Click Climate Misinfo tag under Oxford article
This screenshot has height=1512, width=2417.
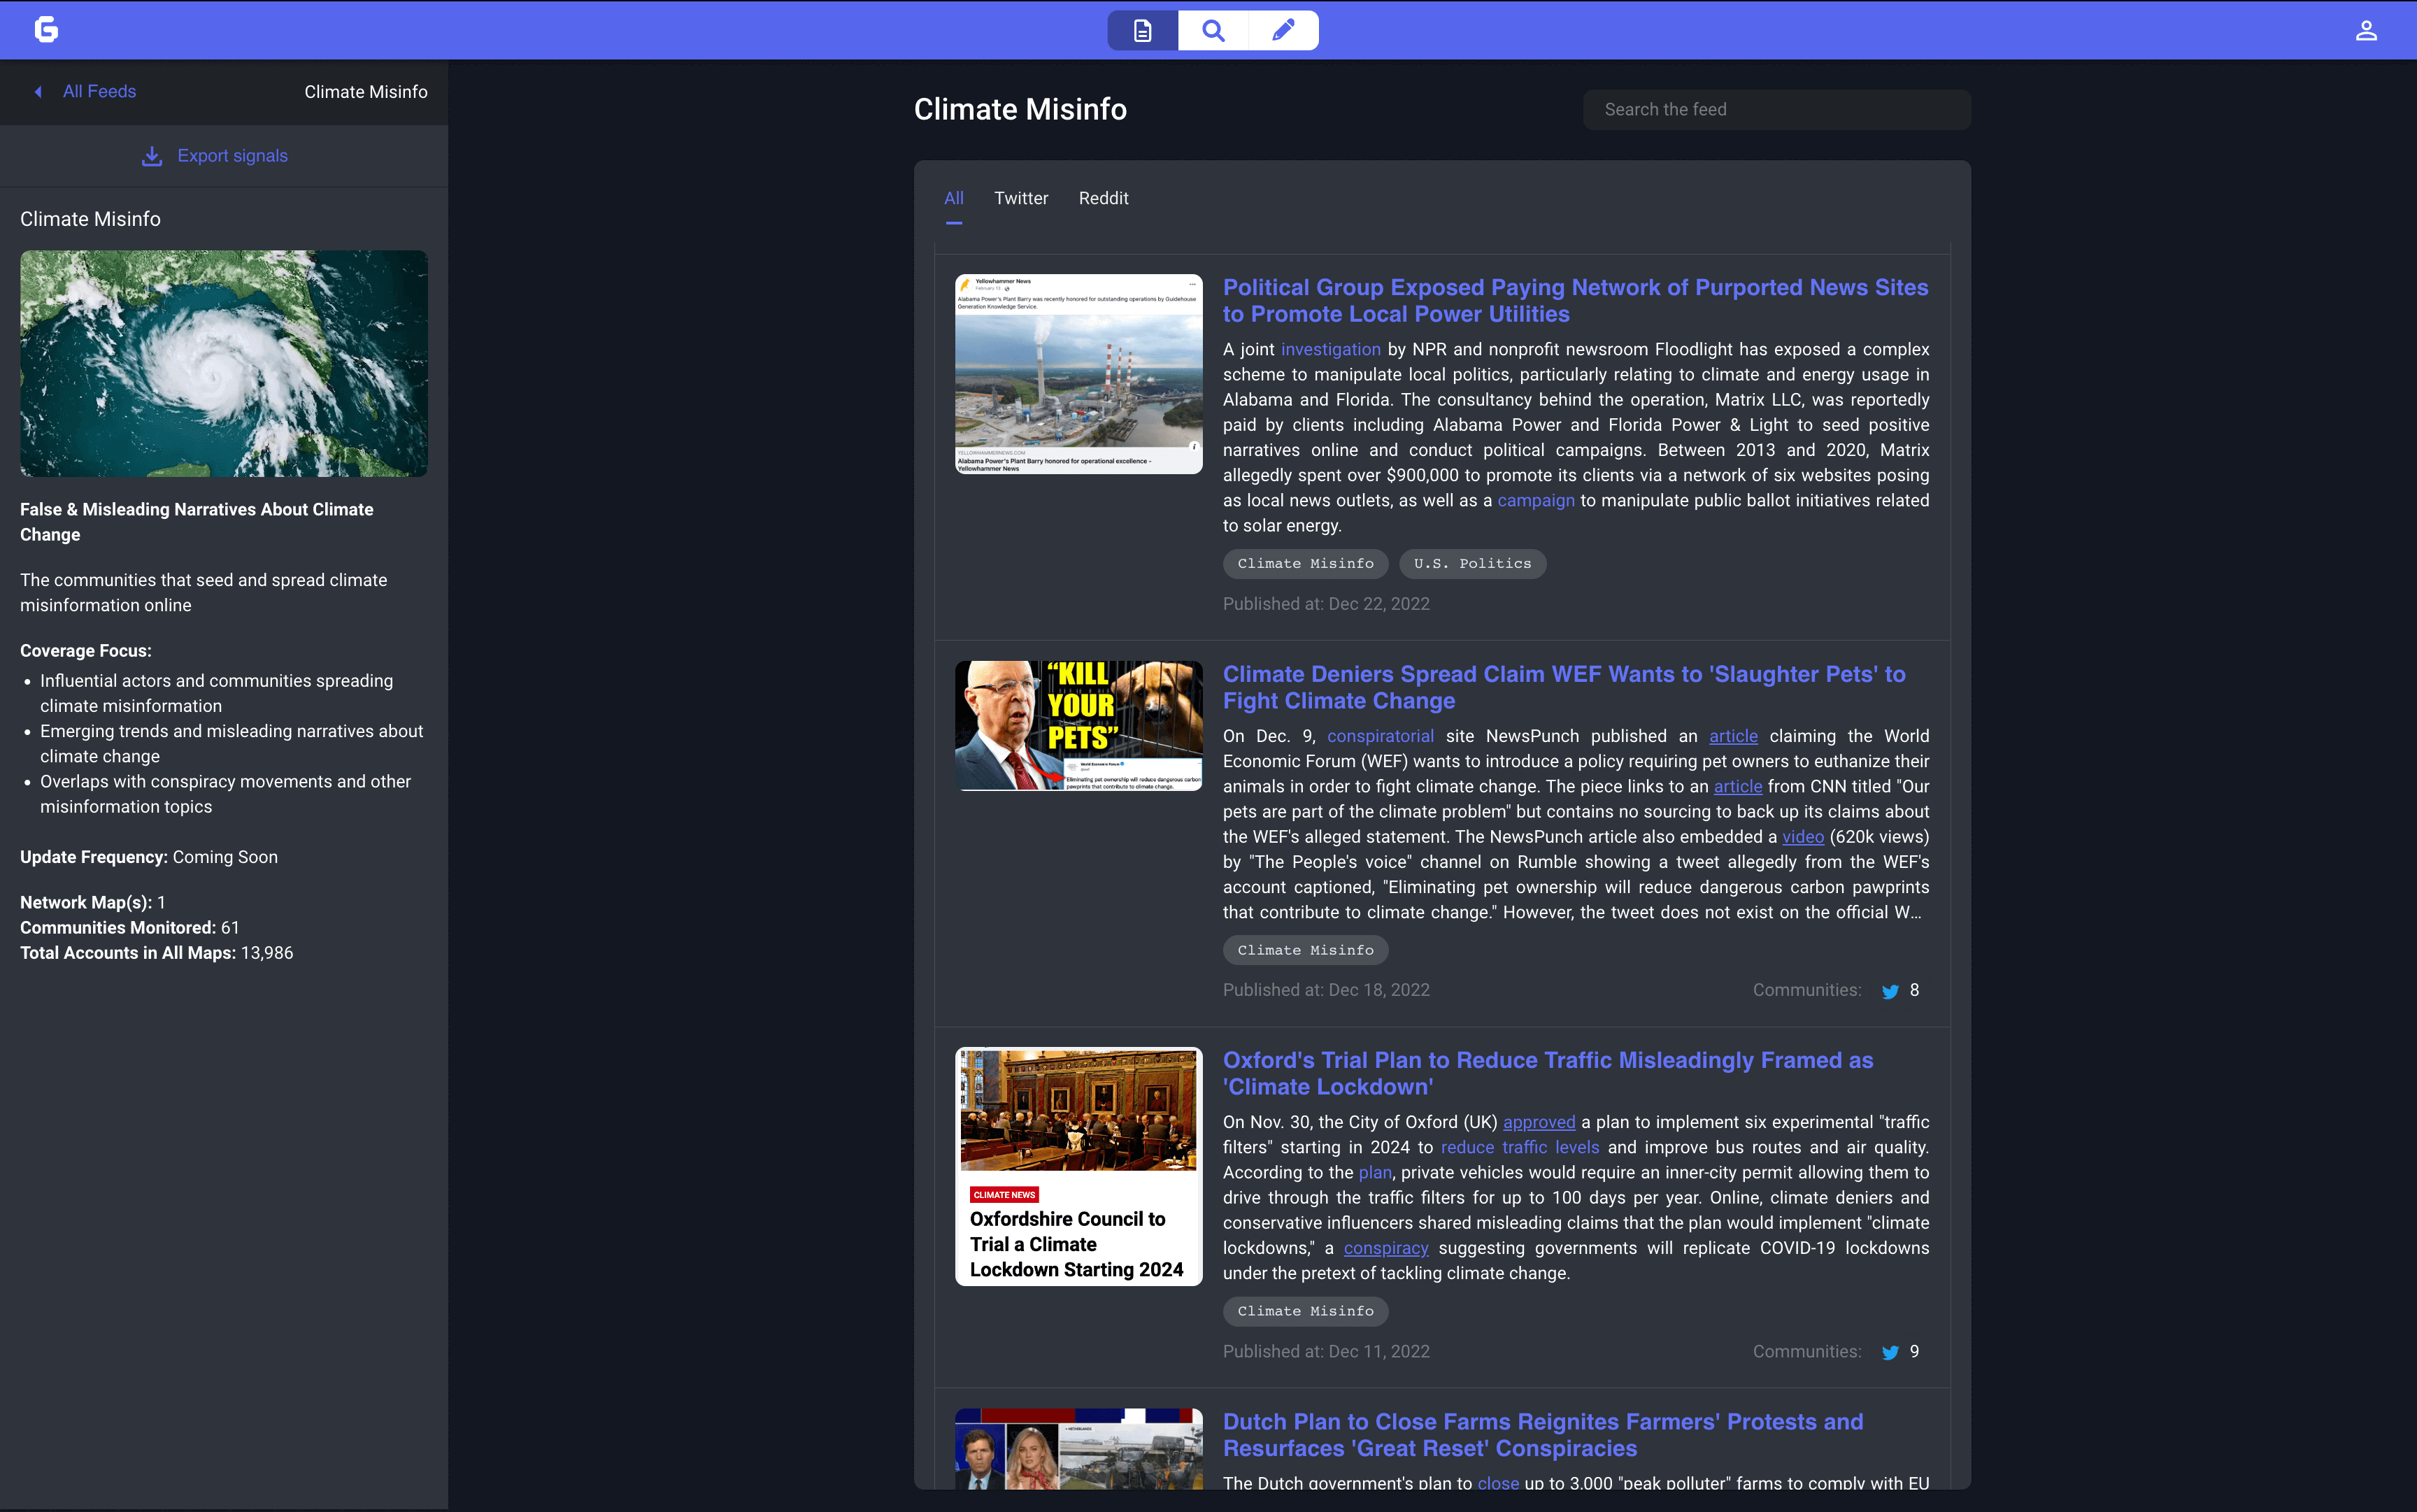pyautogui.click(x=1305, y=1311)
